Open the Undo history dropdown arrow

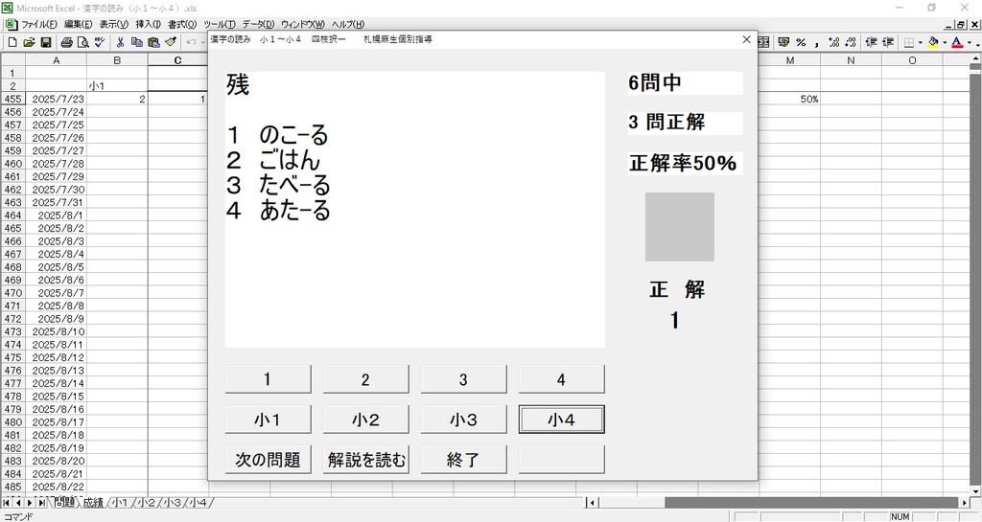click(201, 42)
